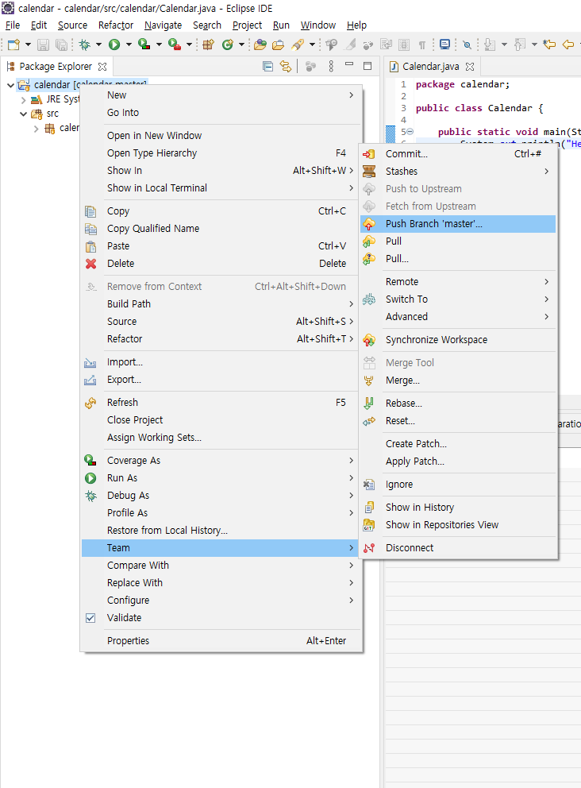This screenshot has width=581, height=788.
Task: Open the Refactor menu in menu bar
Action: [116, 25]
